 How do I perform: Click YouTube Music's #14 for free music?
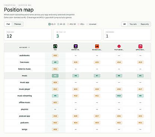pos(119,62)
